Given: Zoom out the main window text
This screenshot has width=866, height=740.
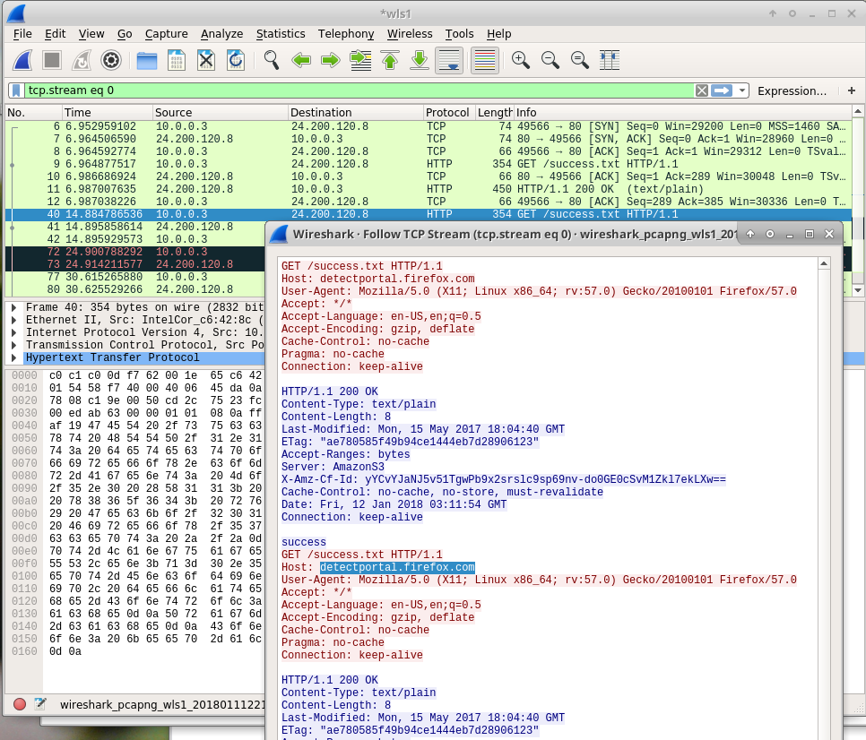Looking at the screenshot, I should 550,60.
